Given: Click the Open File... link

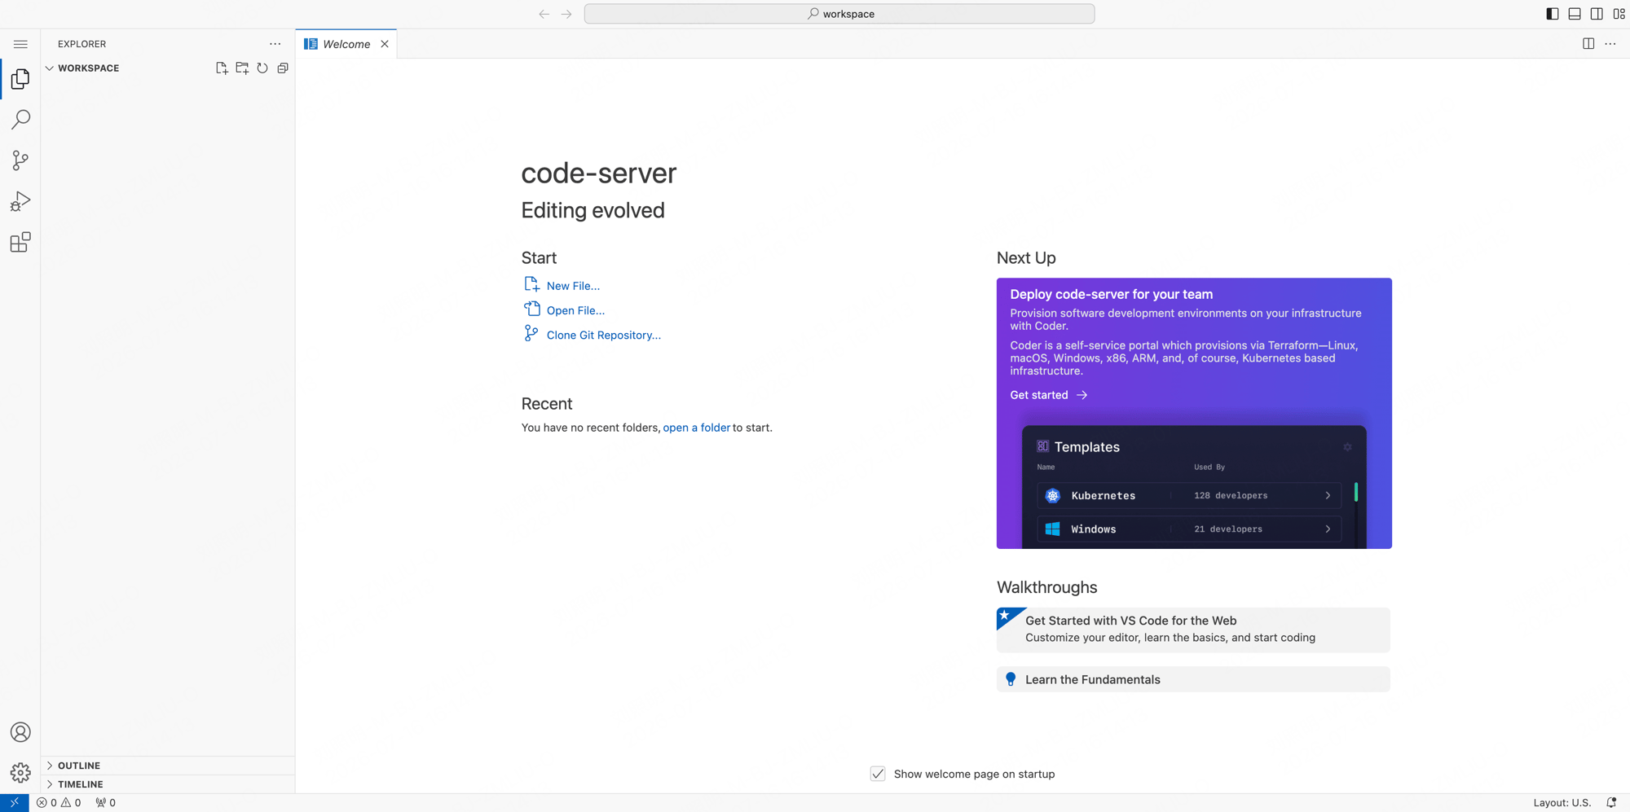Looking at the screenshot, I should (x=575, y=310).
